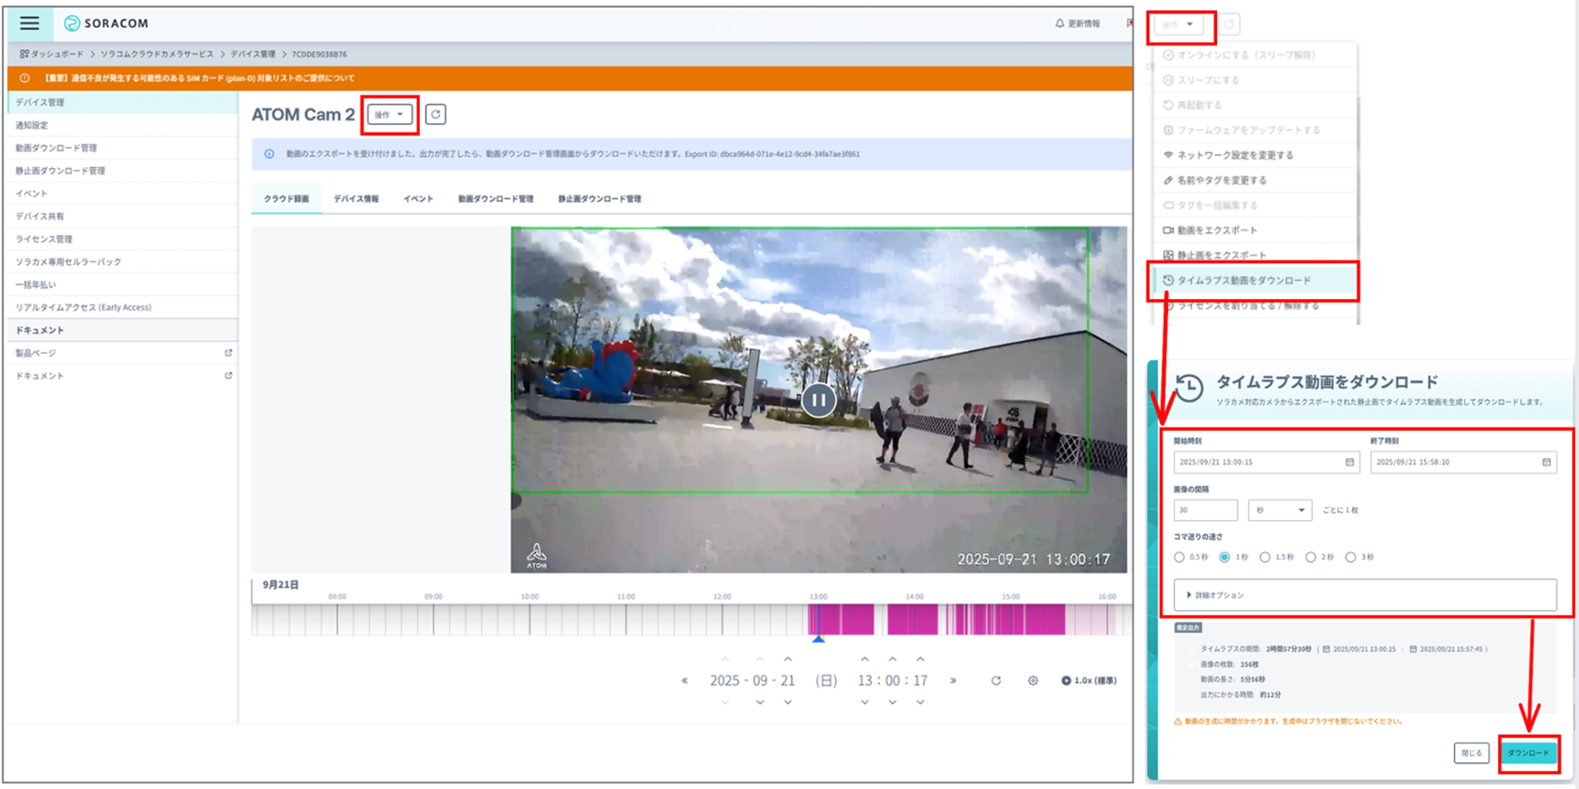
Task: Increase the hour value with its up chevron
Action: click(x=865, y=659)
